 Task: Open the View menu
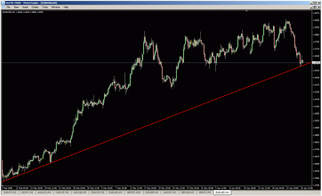(16, 7)
